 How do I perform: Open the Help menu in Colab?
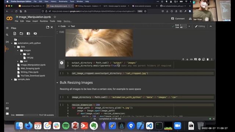pyautogui.click(x=59, y=21)
